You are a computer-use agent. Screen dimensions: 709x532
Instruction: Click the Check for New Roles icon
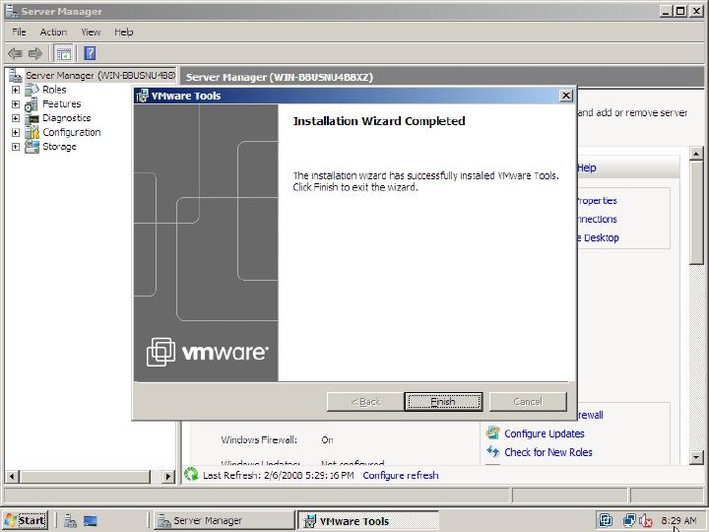(492, 451)
